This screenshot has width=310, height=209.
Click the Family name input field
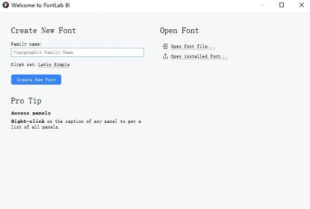point(77,52)
